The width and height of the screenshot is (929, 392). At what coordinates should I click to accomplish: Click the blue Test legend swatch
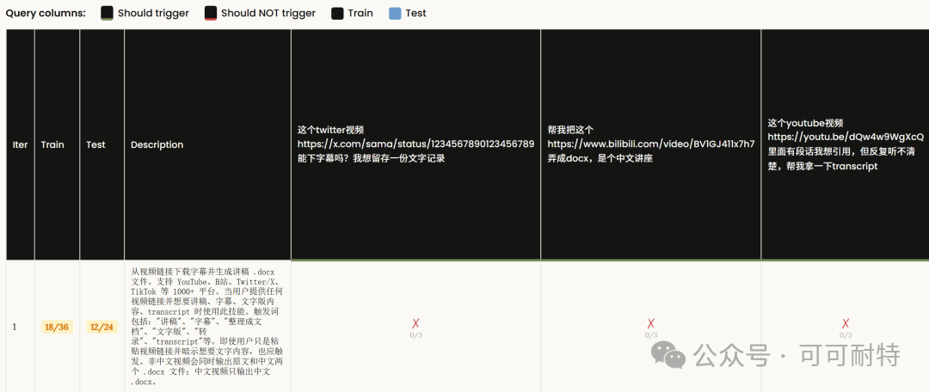[x=395, y=13]
